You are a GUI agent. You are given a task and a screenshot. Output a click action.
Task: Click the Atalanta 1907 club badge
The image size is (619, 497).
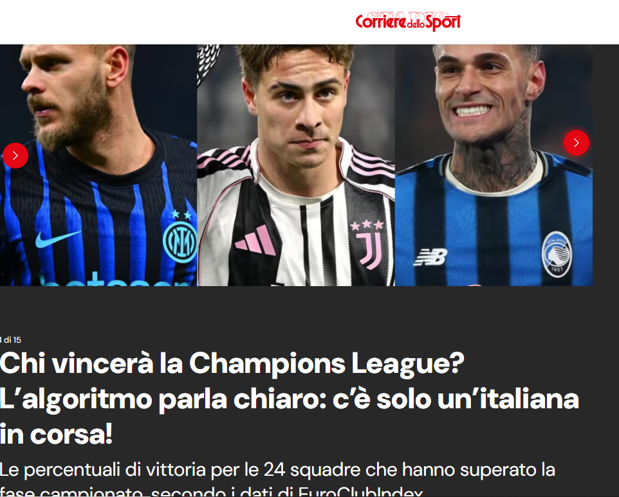coord(557,255)
